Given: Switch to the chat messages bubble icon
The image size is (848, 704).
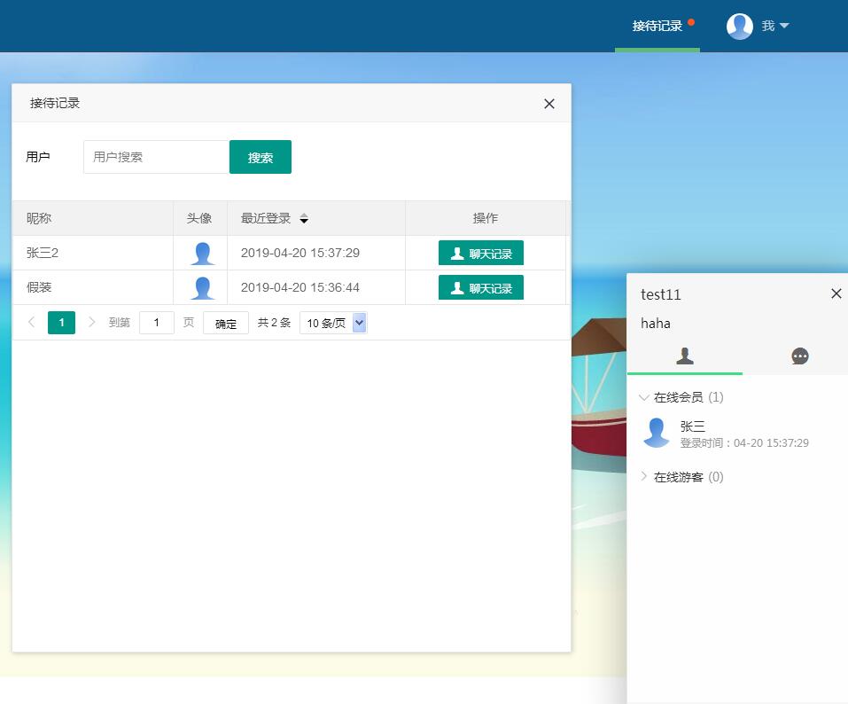Looking at the screenshot, I should [x=799, y=356].
